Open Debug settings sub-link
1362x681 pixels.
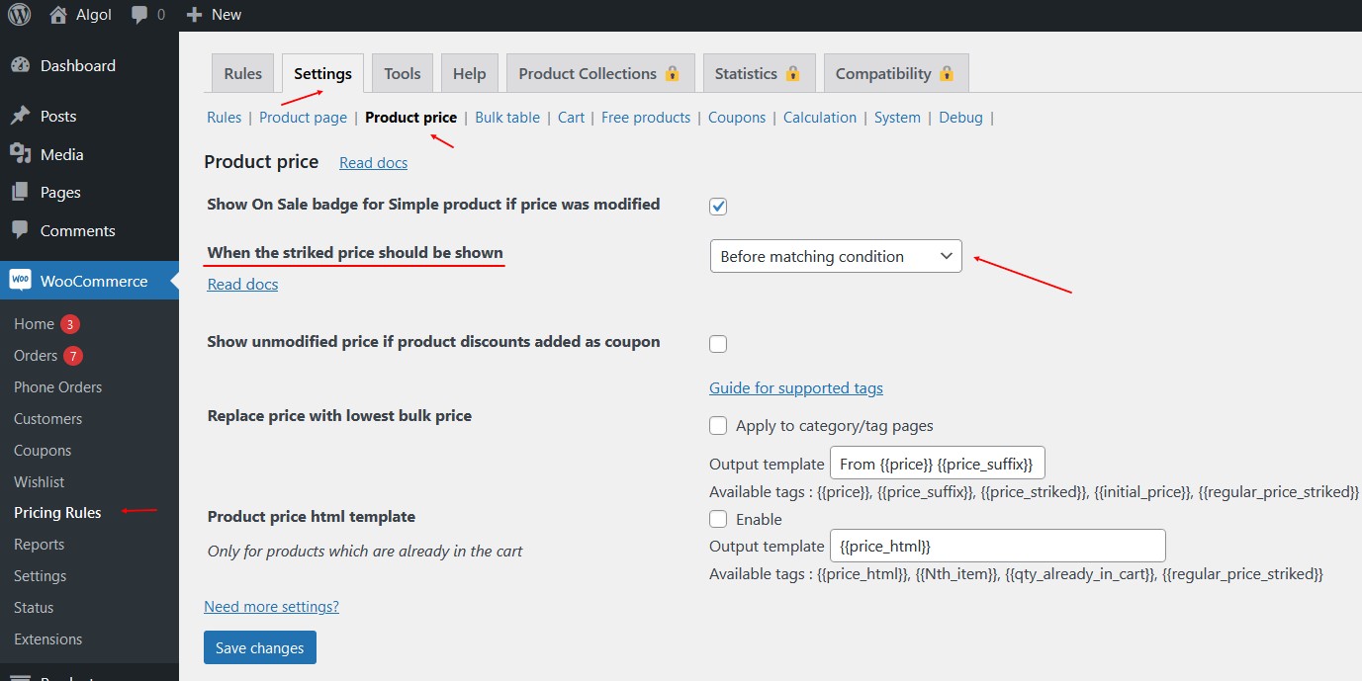click(960, 117)
